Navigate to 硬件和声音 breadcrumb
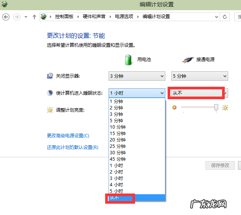The height and width of the screenshot is (215, 241). coord(94,17)
